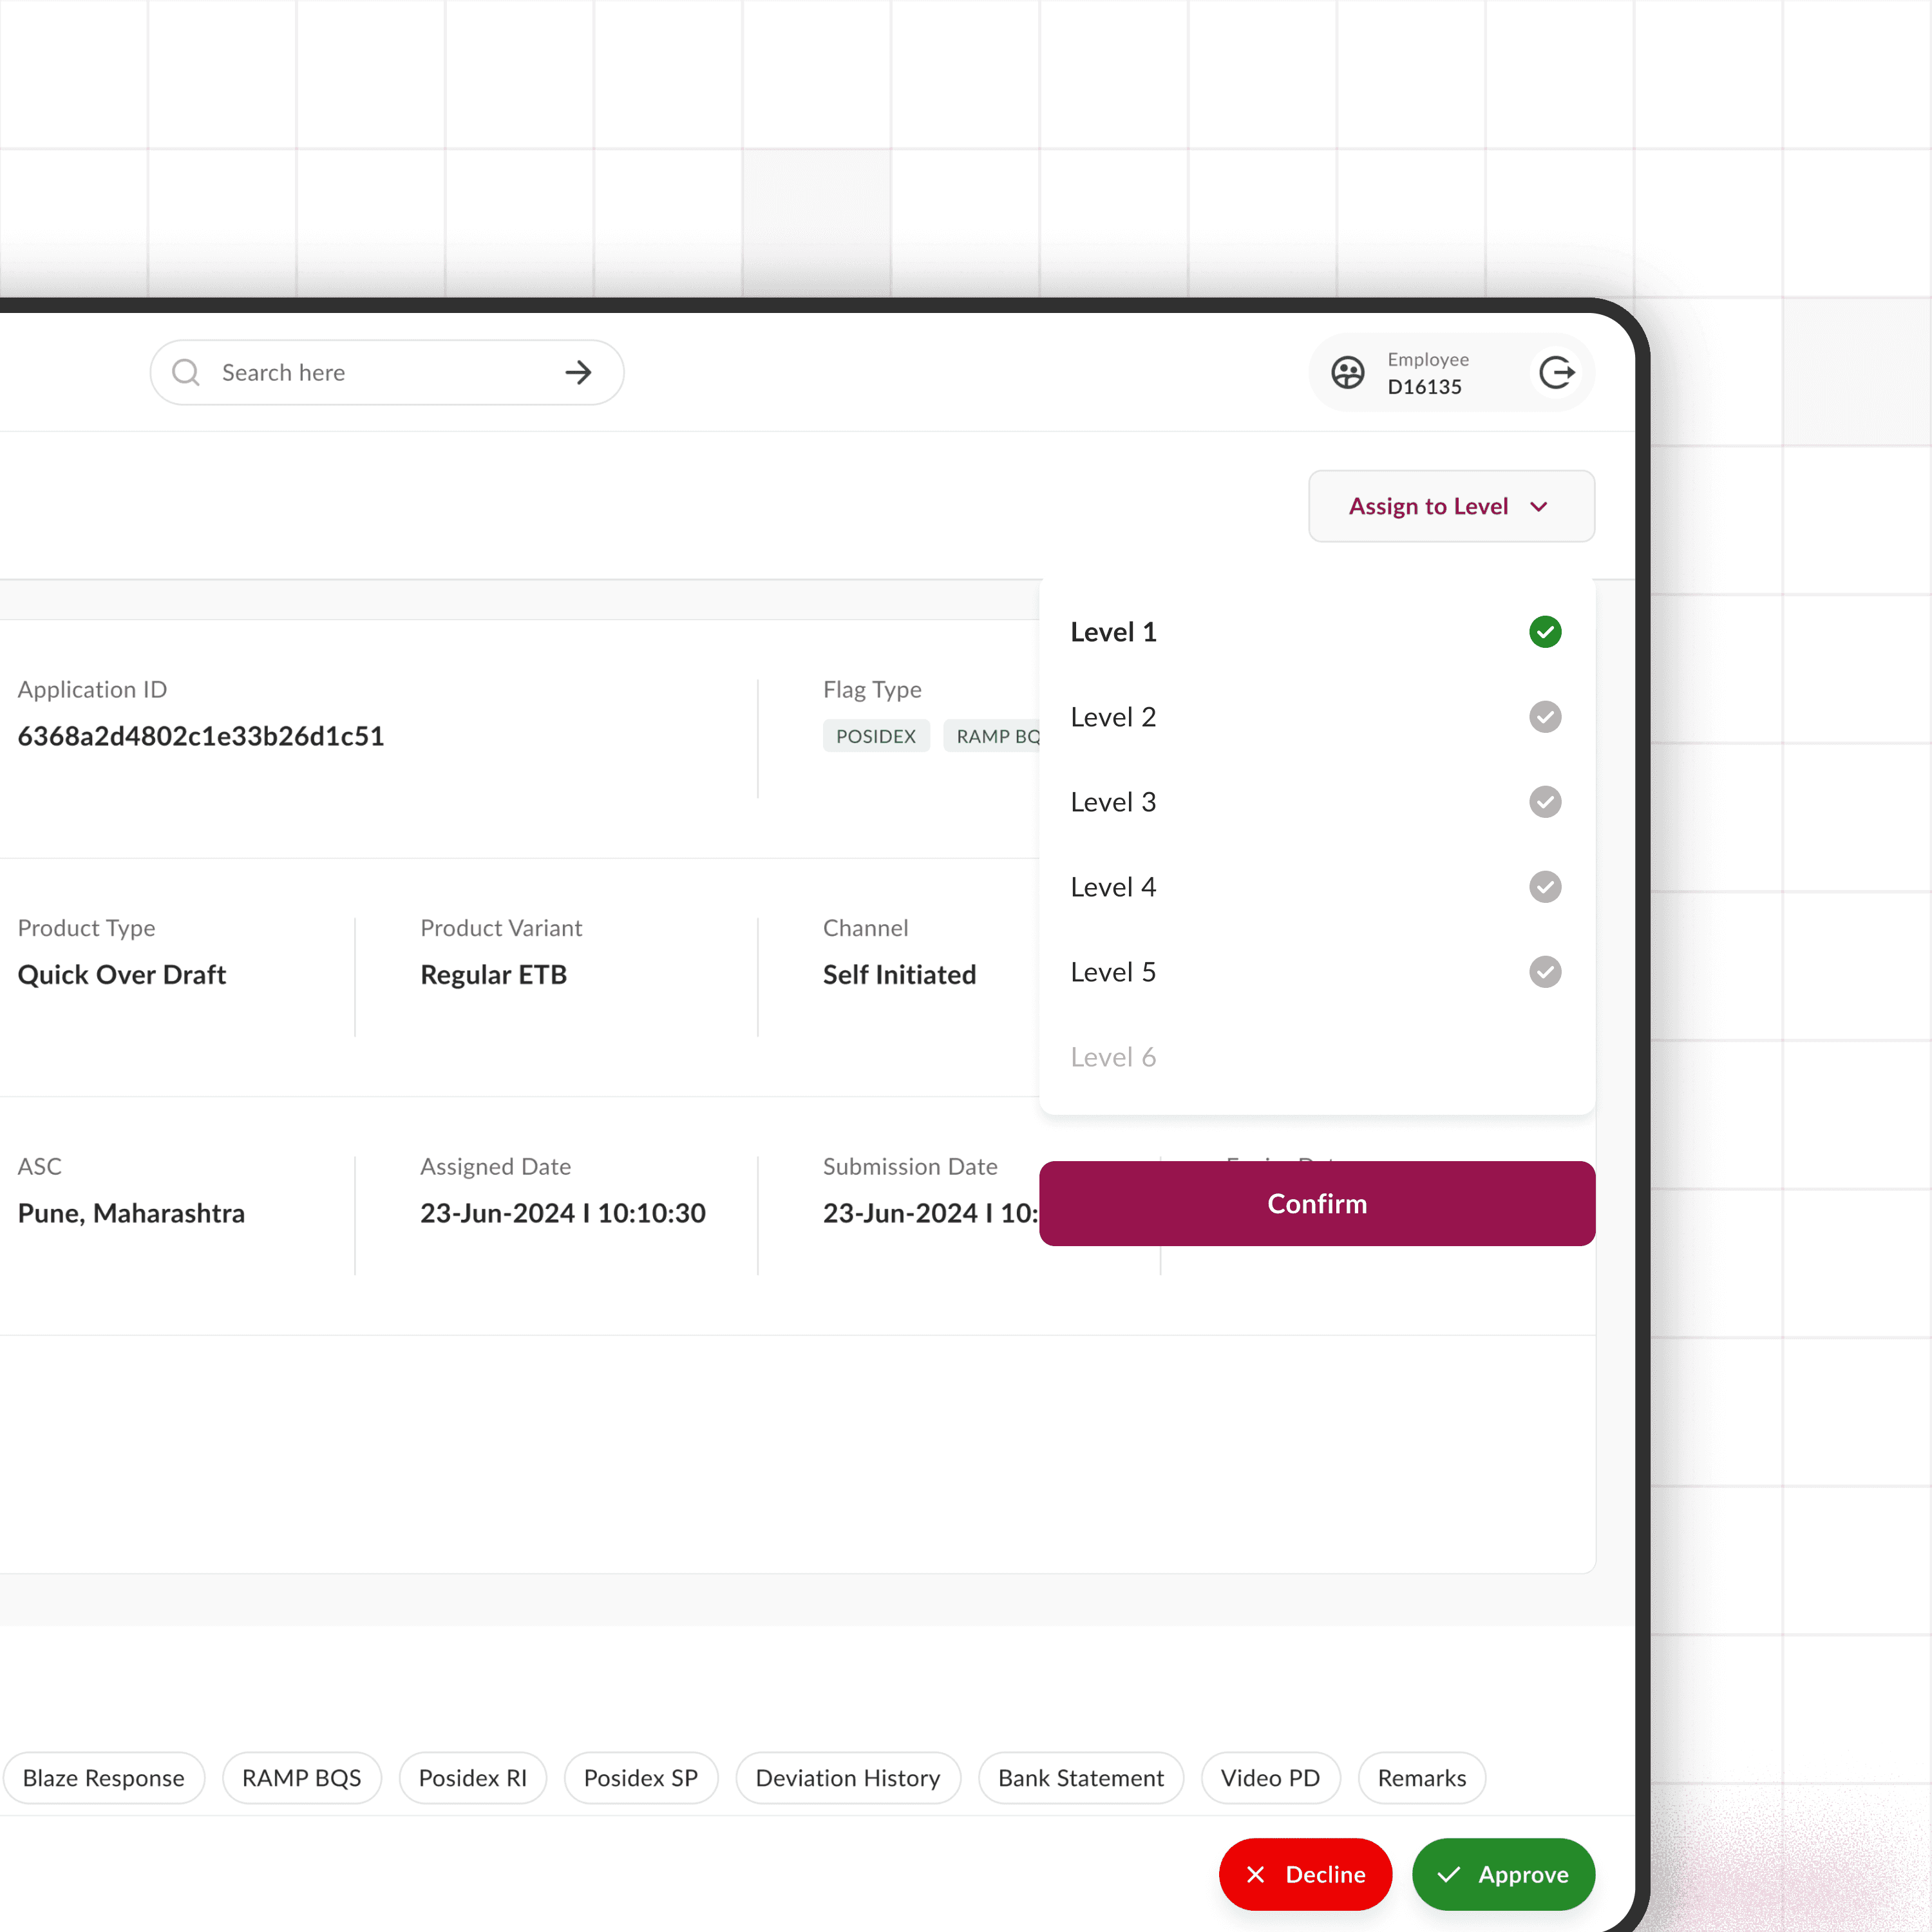
Task: Click the search submit arrow icon
Action: [578, 372]
